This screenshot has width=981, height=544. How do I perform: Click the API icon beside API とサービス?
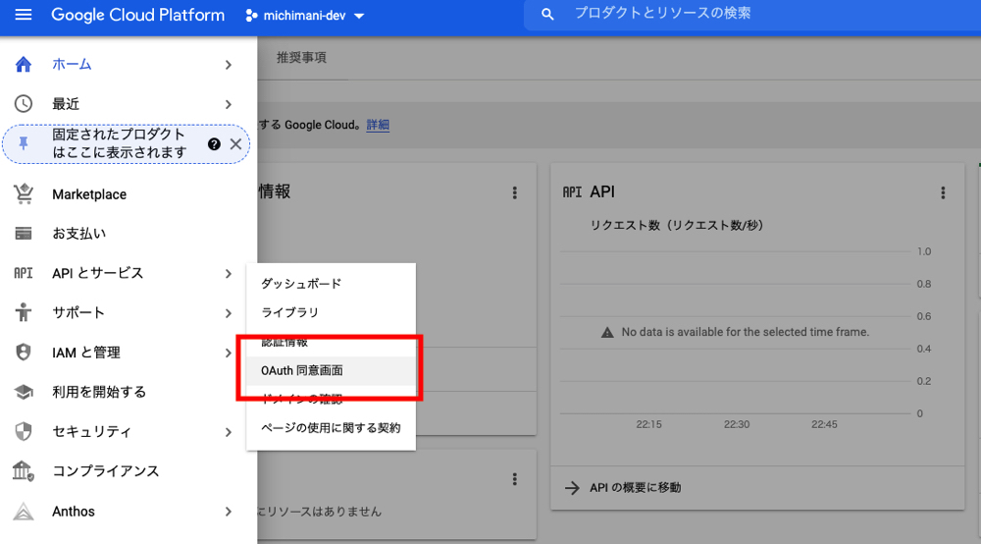click(x=24, y=273)
